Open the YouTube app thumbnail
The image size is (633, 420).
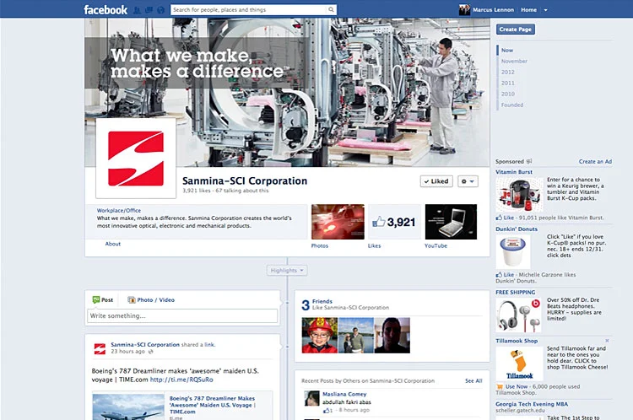pyautogui.click(x=451, y=222)
